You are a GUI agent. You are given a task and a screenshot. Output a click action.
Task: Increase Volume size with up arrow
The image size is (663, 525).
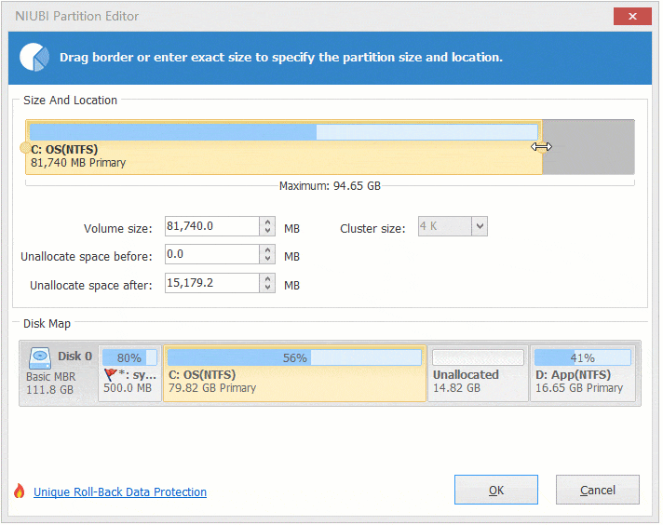pyautogui.click(x=267, y=222)
